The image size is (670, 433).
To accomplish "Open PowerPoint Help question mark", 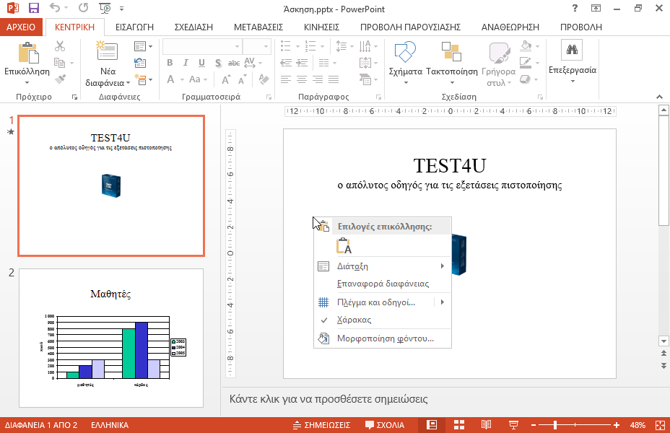I will tap(575, 8).
